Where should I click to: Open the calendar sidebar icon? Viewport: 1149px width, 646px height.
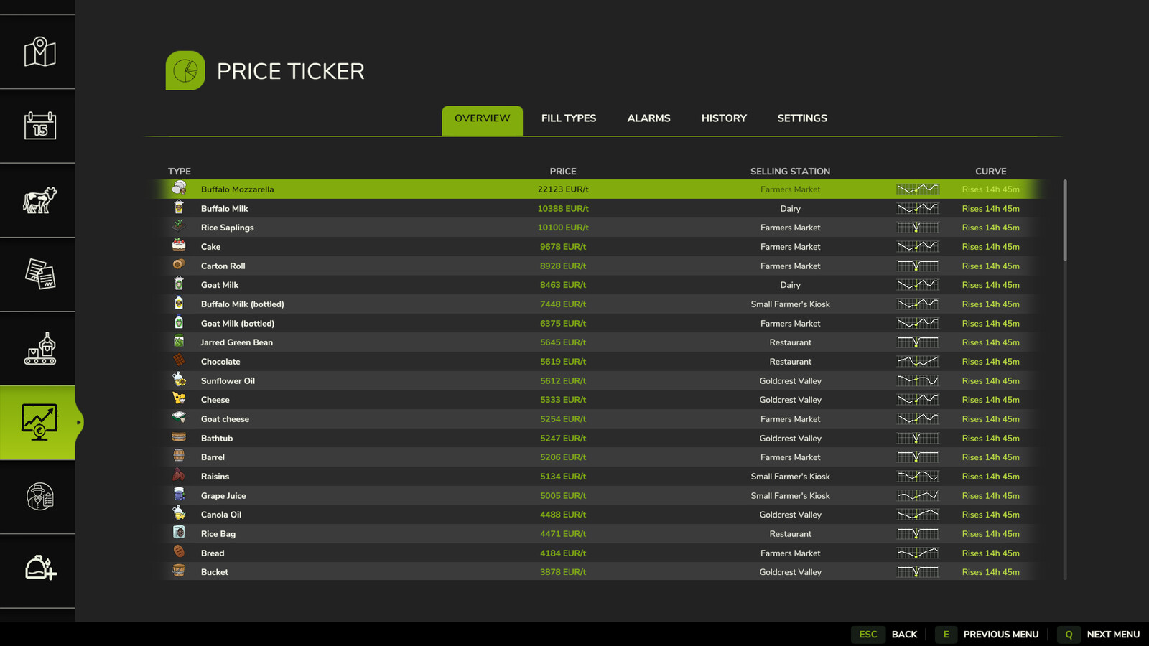[39, 126]
